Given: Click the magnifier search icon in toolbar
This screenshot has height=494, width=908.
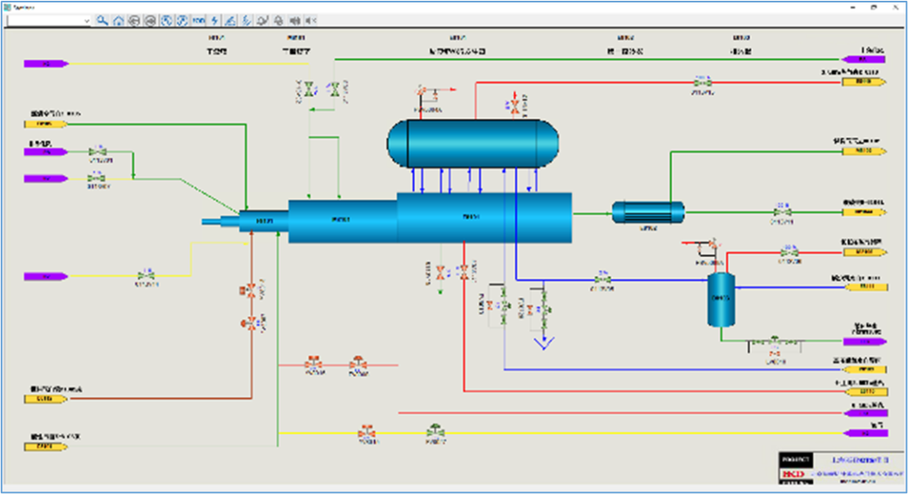Looking at the screenshot, I should (102, 20).
